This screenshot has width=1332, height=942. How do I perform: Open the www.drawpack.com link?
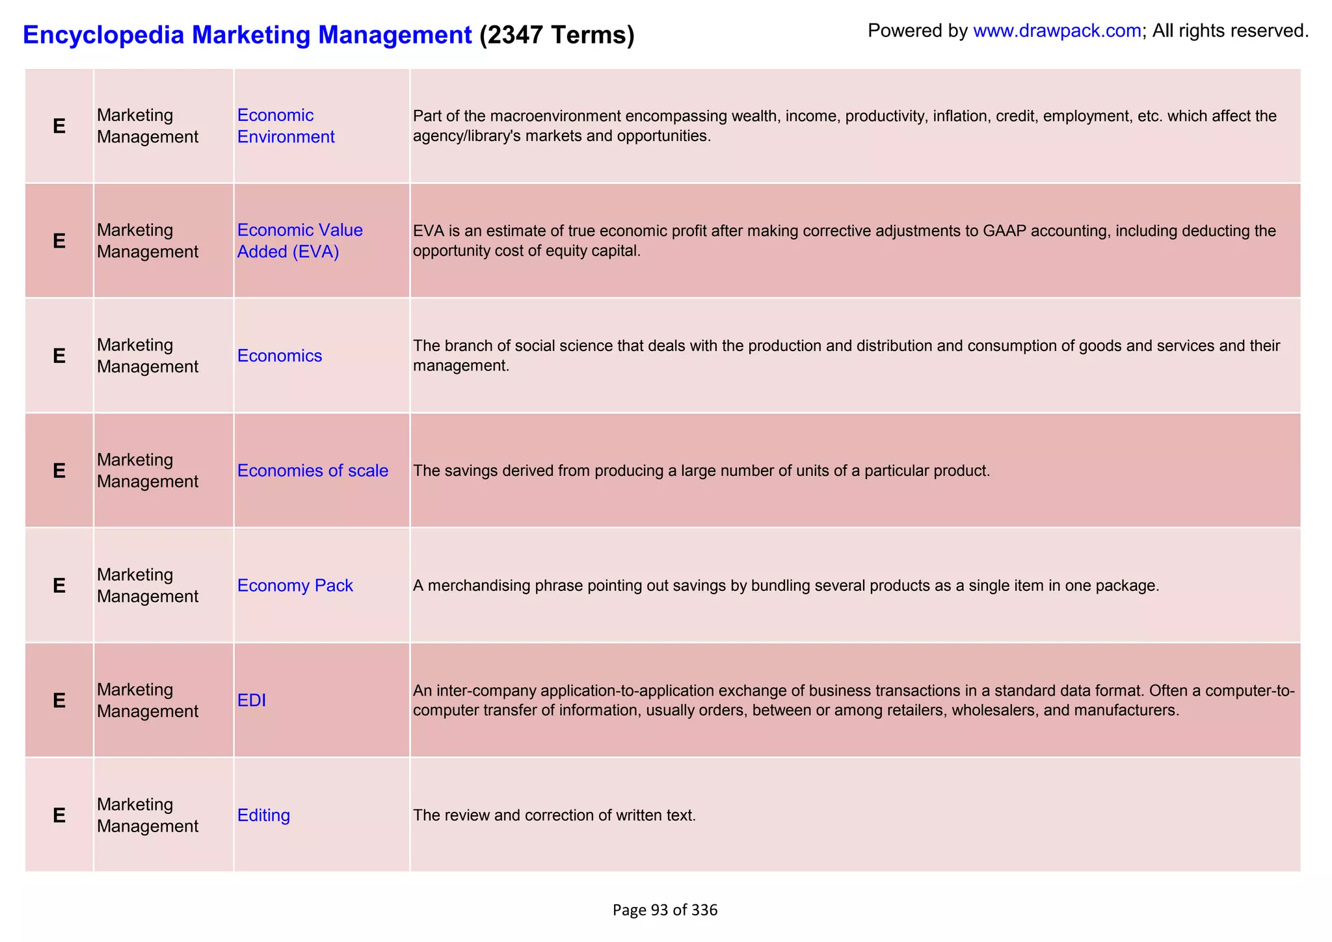click(x=1057, y=31)
